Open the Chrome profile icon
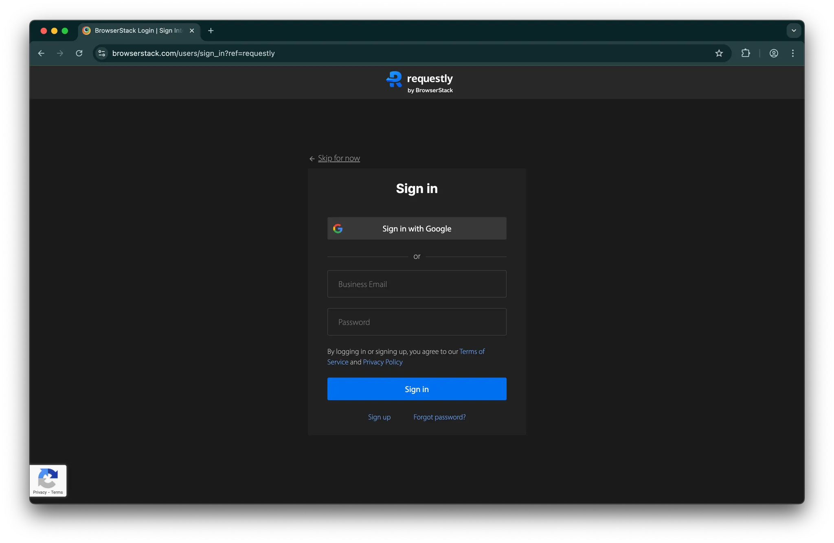This screenshot has width=834, height=543. point(774,53)
